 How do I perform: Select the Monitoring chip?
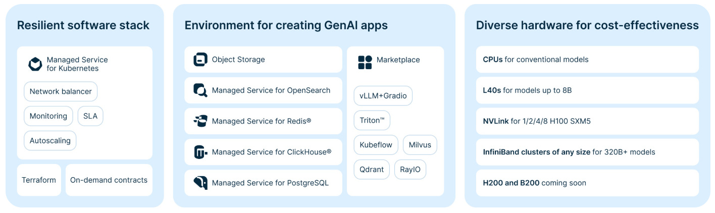tap(48, 116)
